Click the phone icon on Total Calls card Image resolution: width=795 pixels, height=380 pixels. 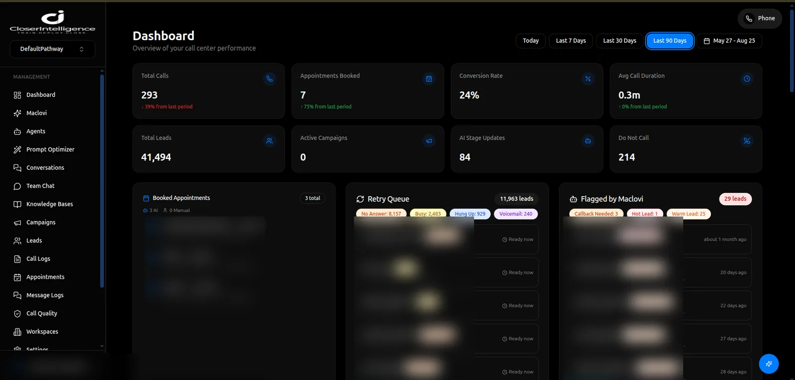(x=269, y=78)
